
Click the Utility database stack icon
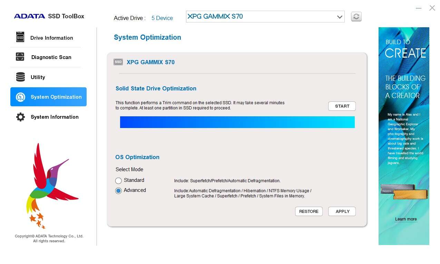pyautogui.click(x=20, y=77)
